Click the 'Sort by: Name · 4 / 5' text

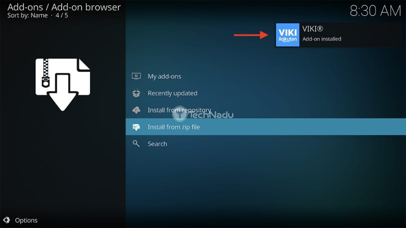tap(38, 15)
